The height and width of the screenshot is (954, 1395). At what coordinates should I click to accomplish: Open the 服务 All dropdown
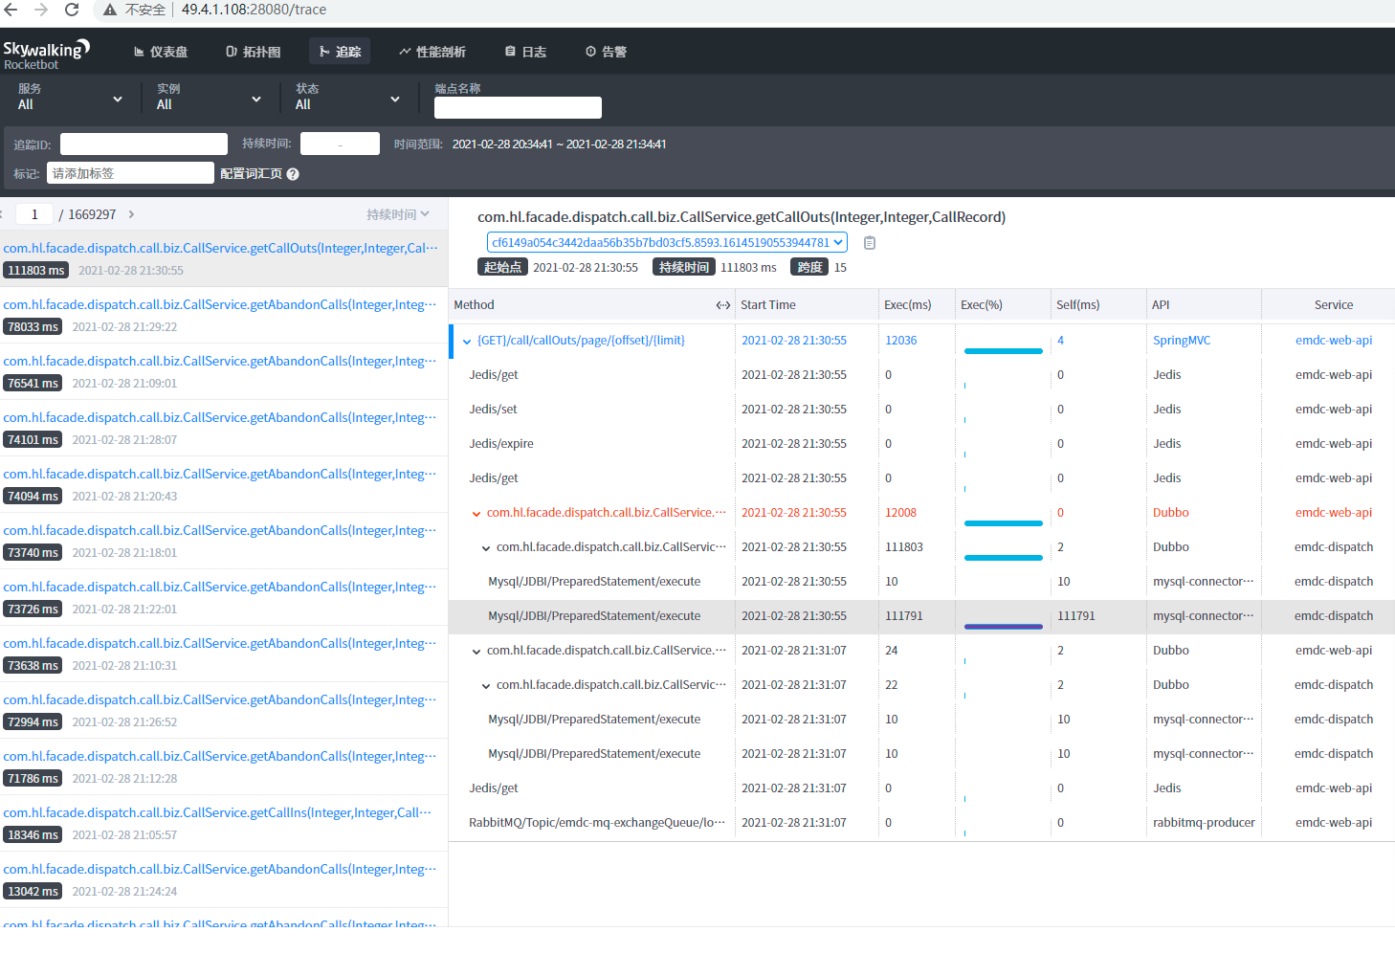(x=67, y=98)
